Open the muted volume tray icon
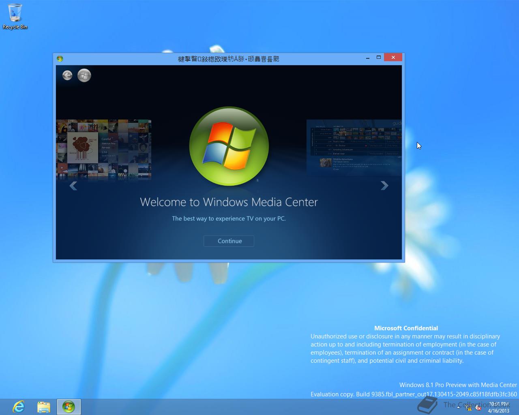519x415 pixels. pyautogui.click(x=478, y=407)
